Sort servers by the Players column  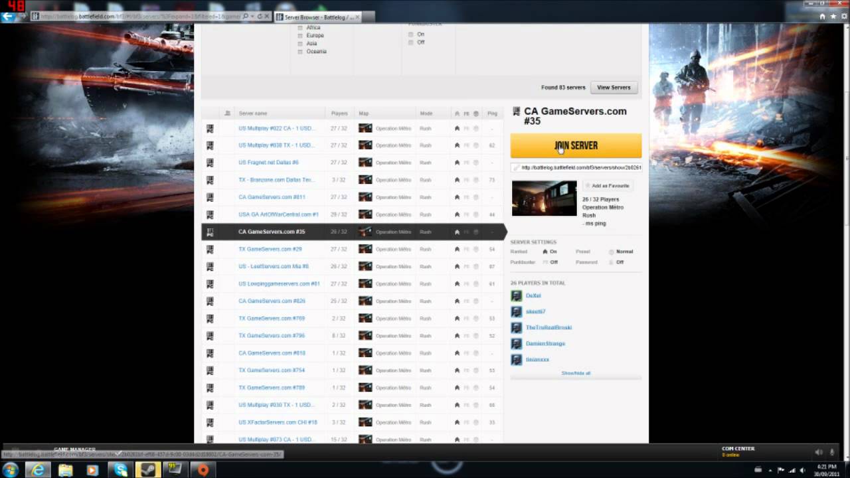[x=339, y=114]
